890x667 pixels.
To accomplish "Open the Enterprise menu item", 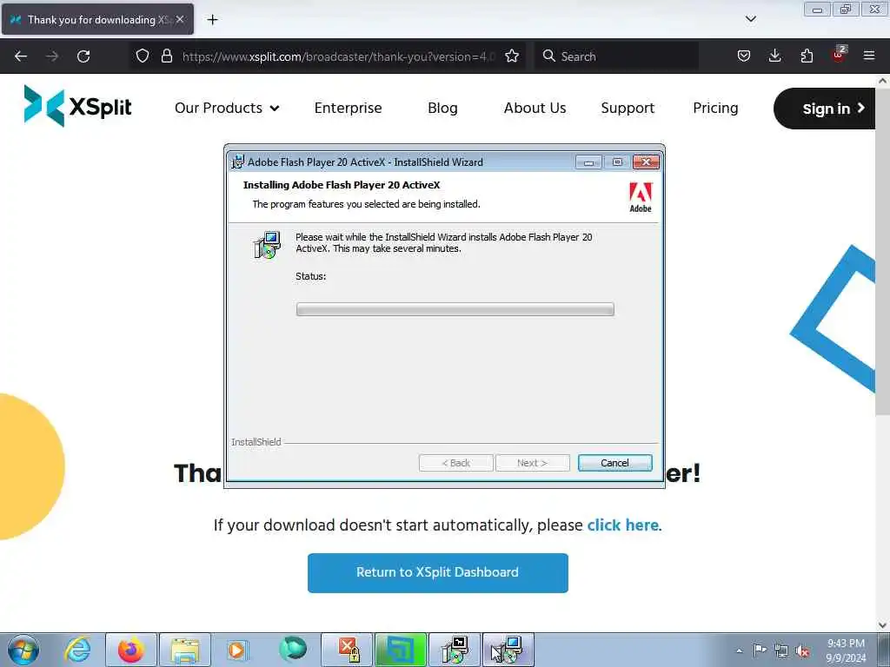I will point(348,108).
